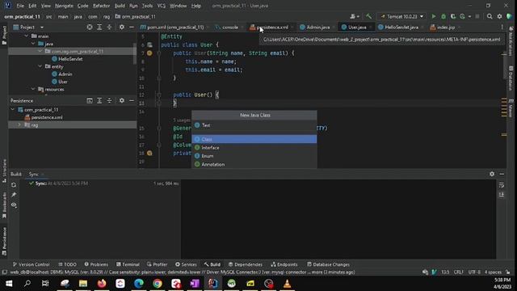Open Firefox from the Windows taskbar

(x=102, y=284)
